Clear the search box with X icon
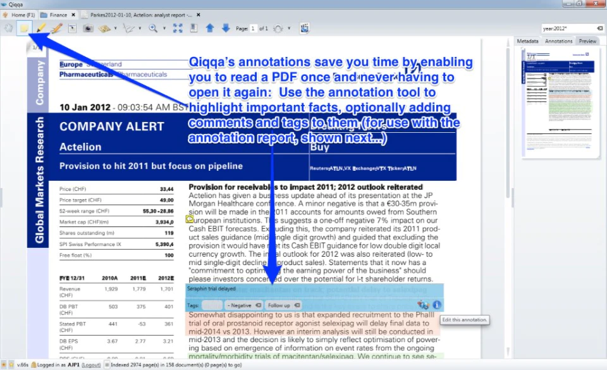The width and height of the screenshot is (607, 370). pos(600,28)
